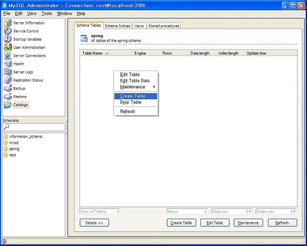Click the User Administration people icon

pyautogui.click(x=8, y=47)
